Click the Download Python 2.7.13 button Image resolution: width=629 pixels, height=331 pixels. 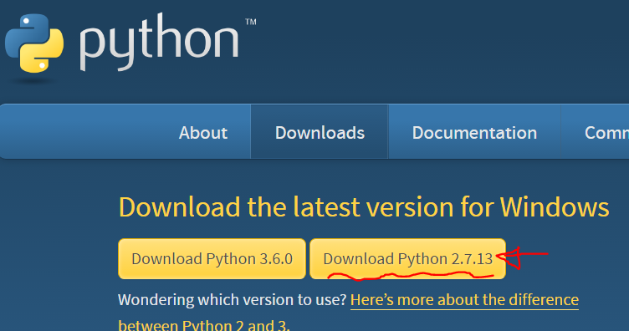407,259
